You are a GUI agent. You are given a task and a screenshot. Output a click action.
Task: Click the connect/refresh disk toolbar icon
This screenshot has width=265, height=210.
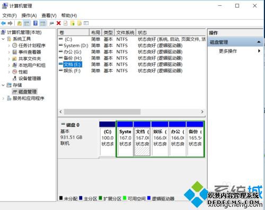[51, 23]
